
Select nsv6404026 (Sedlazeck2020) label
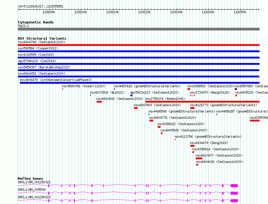click(x=220, y=162)
